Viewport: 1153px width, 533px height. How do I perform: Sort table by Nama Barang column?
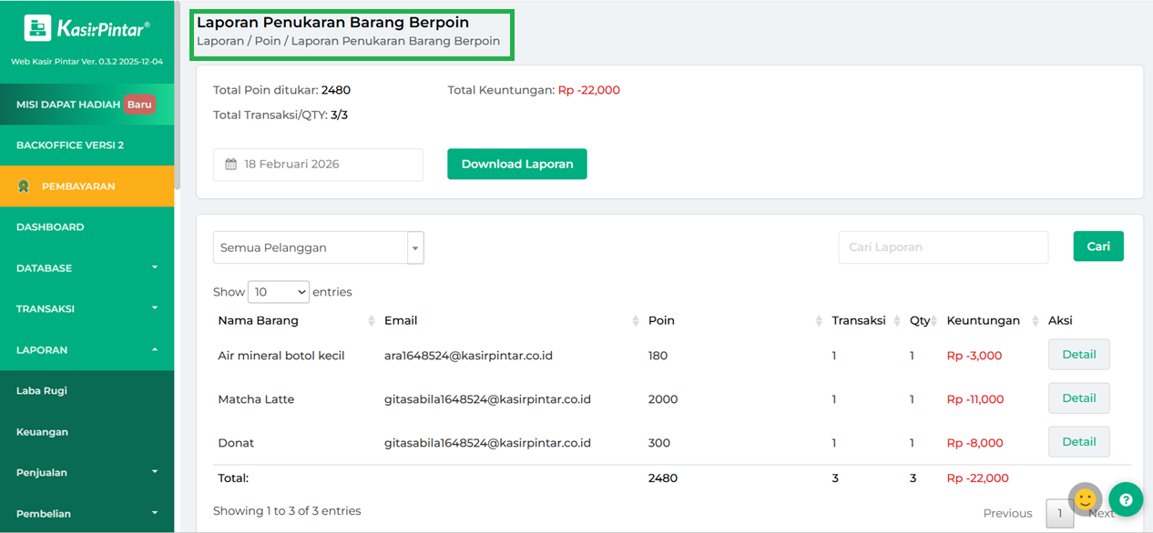371,321
